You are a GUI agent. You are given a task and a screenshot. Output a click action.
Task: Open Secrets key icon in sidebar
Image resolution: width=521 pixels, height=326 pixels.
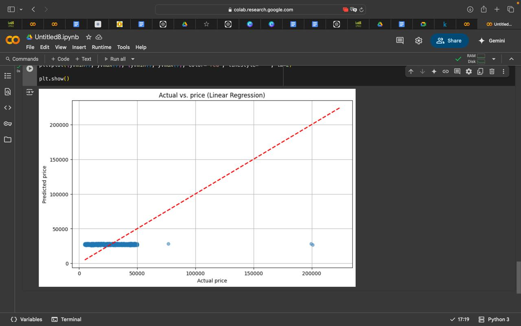point(7,123)
